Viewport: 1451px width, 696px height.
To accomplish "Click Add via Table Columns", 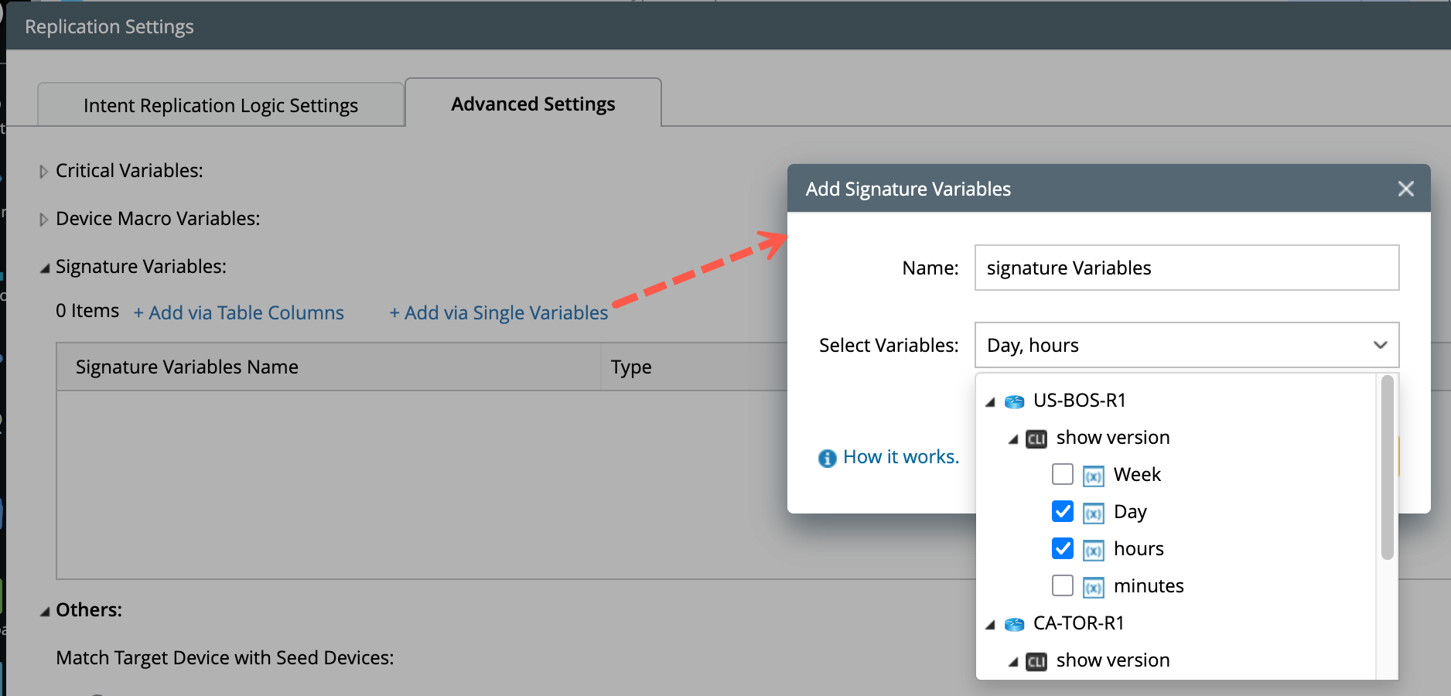I will tap(238, 312).
